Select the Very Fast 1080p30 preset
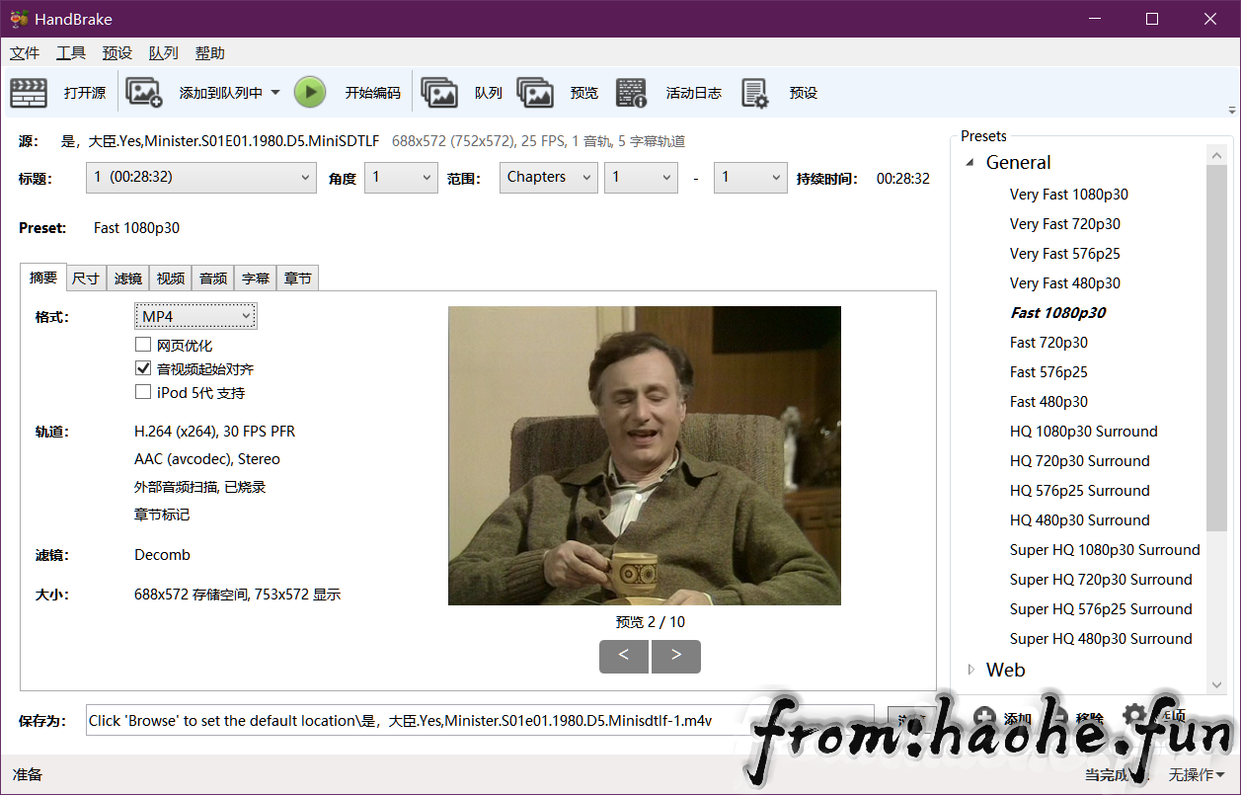 tap(1069, 195)
